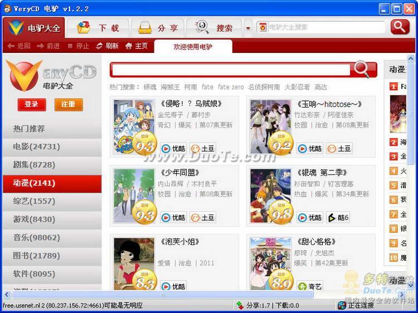
Task: Click thumbnail of 少年同盟 anime
Action: coord(134,196)
